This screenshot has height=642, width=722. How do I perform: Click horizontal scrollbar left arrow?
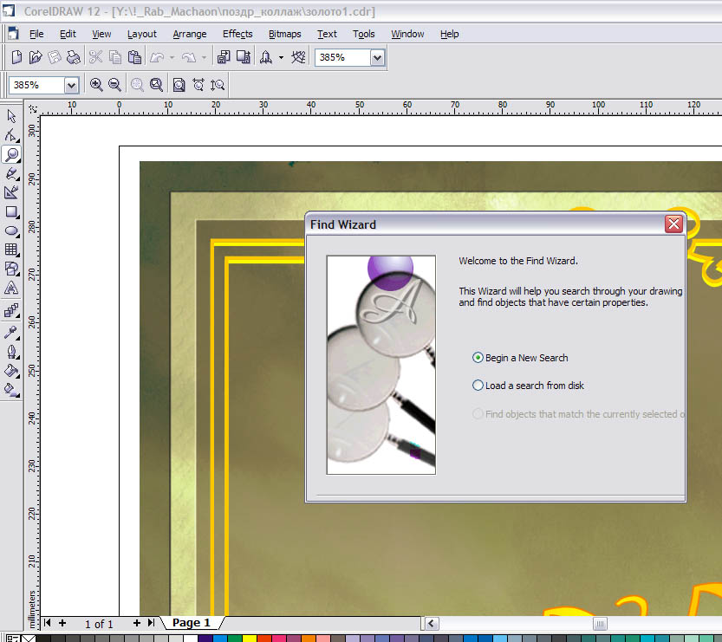[431, 624]
